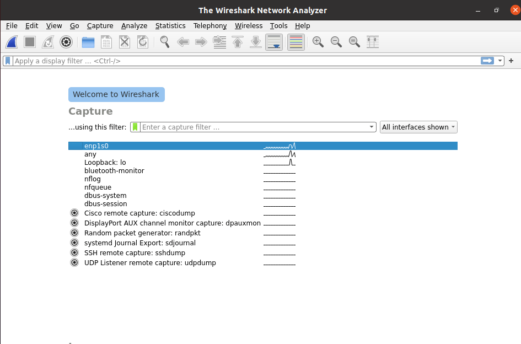Add display filter button plus icon

pyautogui.click(x=511, y=61)
